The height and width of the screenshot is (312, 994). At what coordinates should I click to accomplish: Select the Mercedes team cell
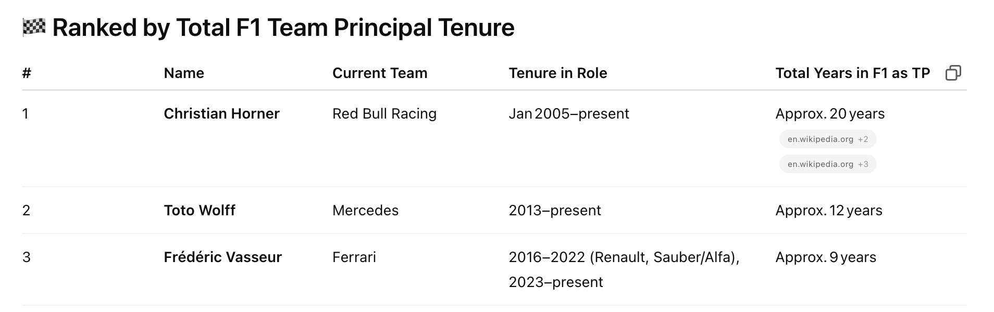365,211
